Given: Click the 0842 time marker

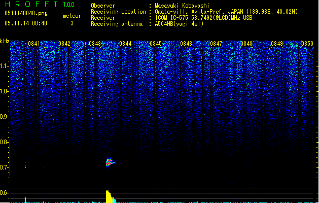Looking at the screenshot, I should (x=64, y=44).
